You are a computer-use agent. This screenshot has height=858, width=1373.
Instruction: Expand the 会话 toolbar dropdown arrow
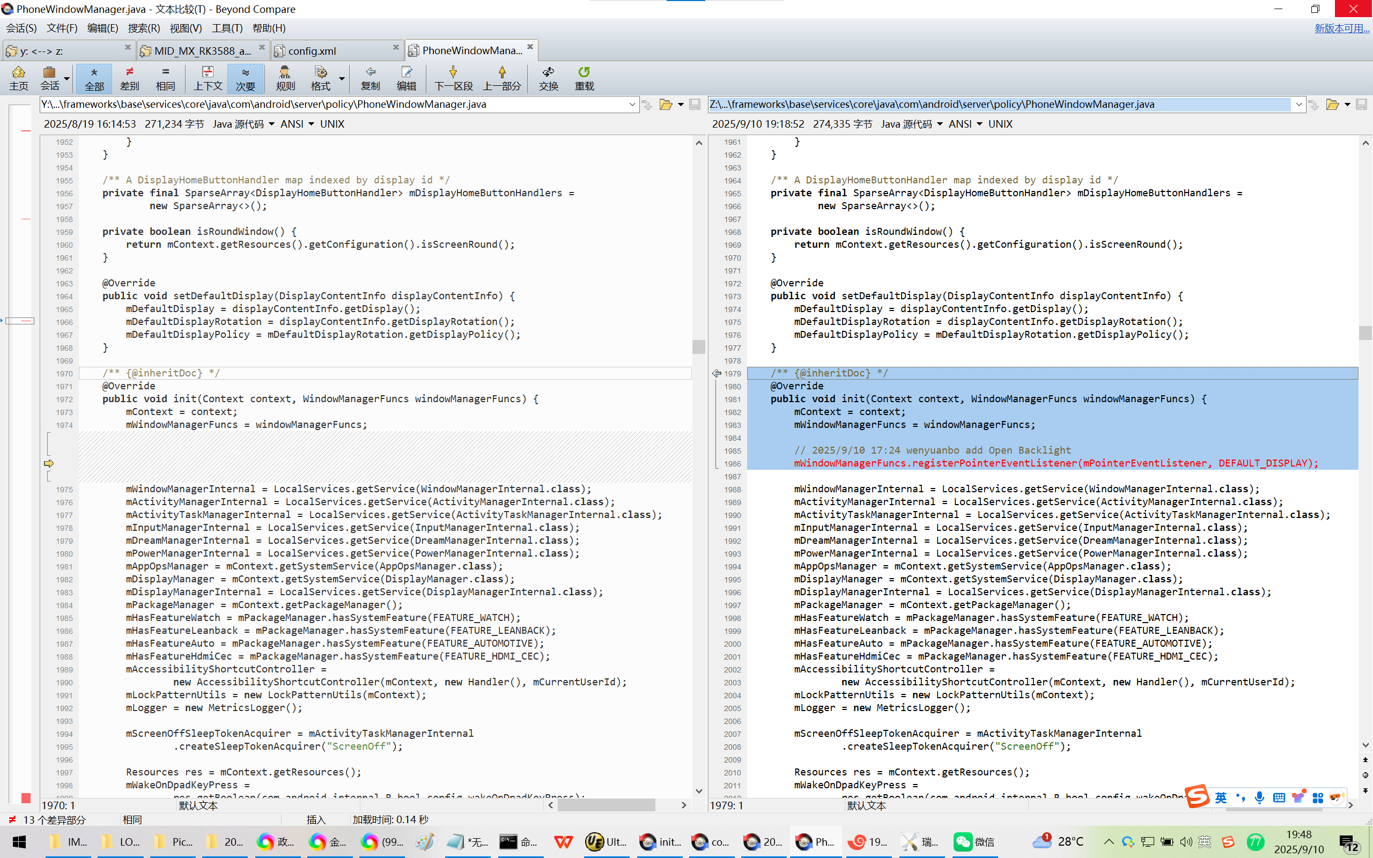(x=67, y=79)
